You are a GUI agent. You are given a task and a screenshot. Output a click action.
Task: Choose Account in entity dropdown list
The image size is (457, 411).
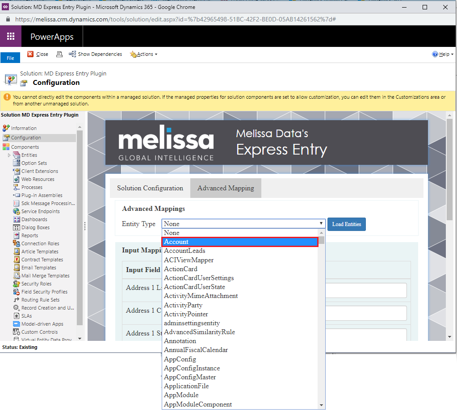pos(239,242)
